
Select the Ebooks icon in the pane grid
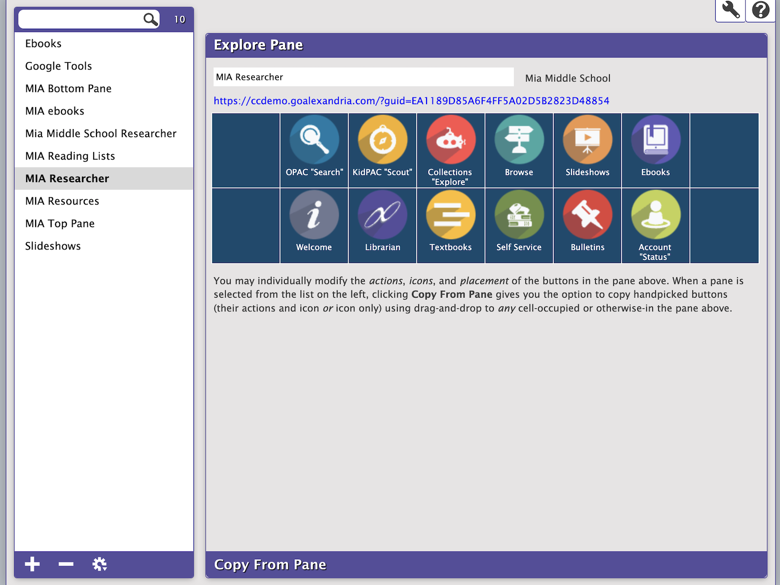(x=655, y=140)
